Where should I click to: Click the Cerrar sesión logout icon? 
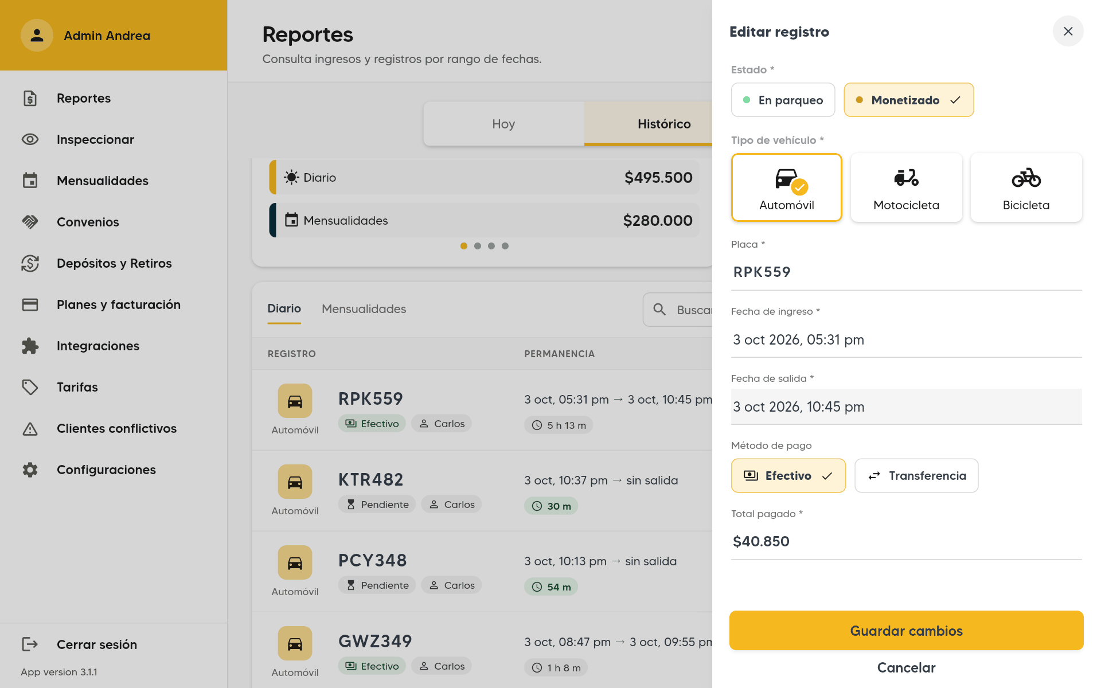pyautogui.click(x=30, y=644)
